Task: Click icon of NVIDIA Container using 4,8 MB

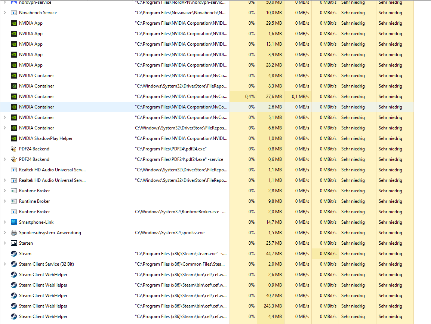Action: click(14, 75)
